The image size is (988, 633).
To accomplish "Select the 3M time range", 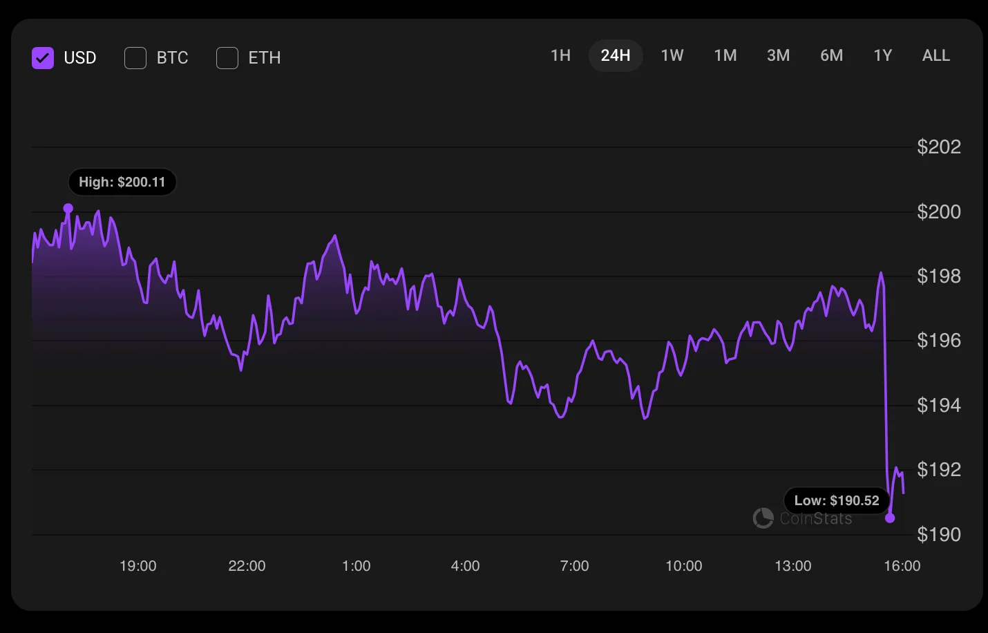I will tap(778, 55).
